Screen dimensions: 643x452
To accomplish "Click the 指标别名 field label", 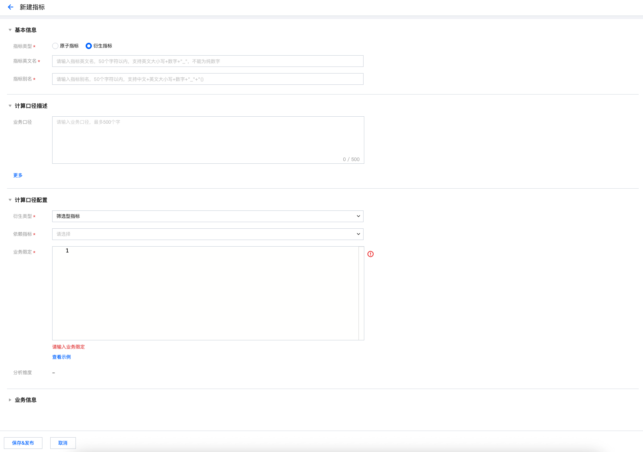I will 23,79.
